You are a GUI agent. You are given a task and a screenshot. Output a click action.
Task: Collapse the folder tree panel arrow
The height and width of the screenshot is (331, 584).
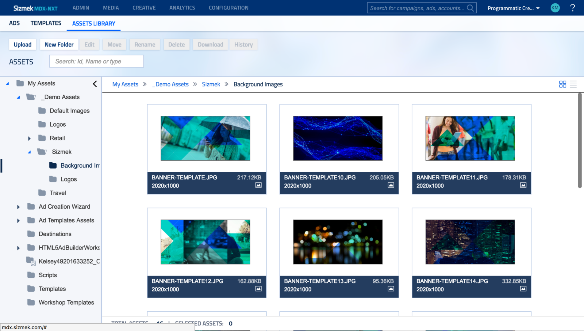pos(95,84)
